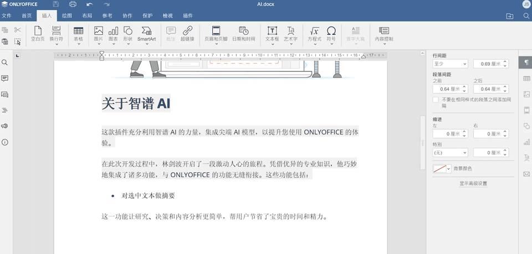Insert an image (图片)
The image size is (532, 254).
click(x=99, y=34)
